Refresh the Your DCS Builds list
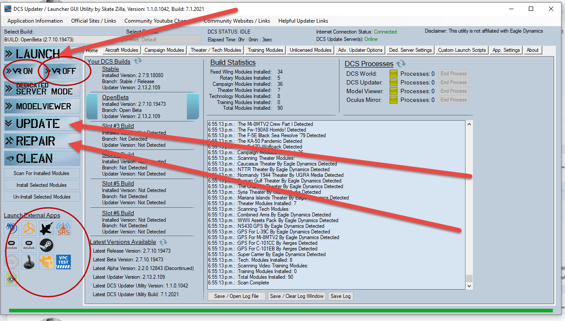The height and width of the screenshot is (321, 565). (138, 61)
